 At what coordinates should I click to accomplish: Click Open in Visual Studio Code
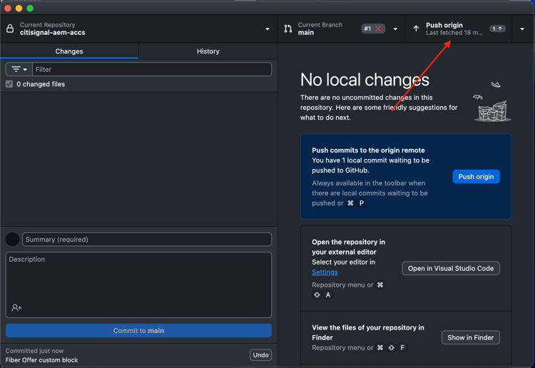pos(451,268)
